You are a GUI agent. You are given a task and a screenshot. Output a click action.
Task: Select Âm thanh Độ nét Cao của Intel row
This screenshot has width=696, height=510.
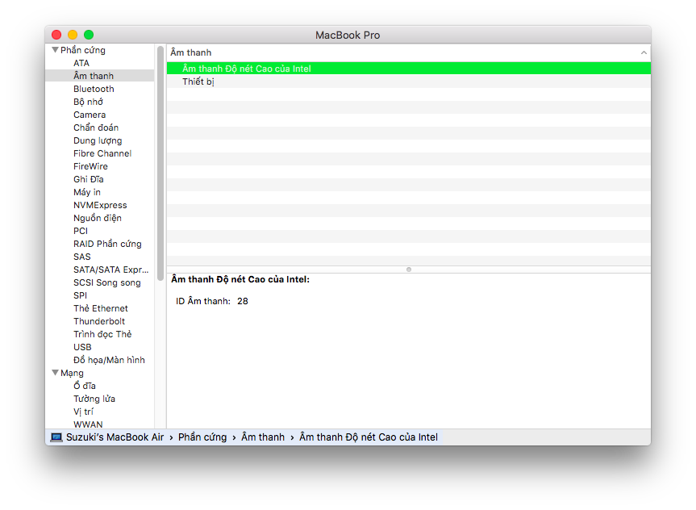tap(246, 69)
